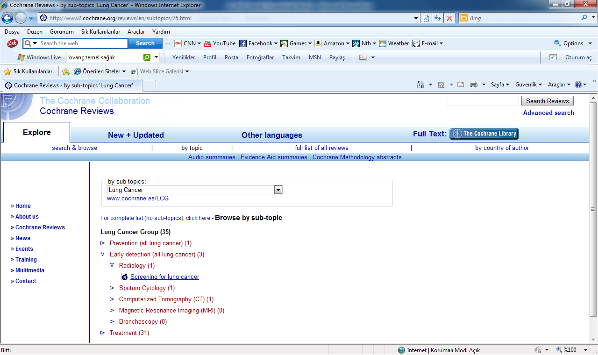Screen dimensions: 598x355
Task: Open the www.cochrane.es/LCG link
Action: click(138, 198)
